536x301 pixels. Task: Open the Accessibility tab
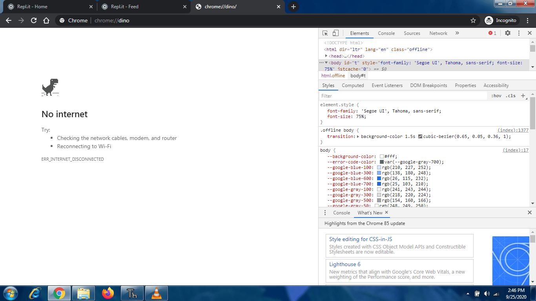(x=496, y=85)
